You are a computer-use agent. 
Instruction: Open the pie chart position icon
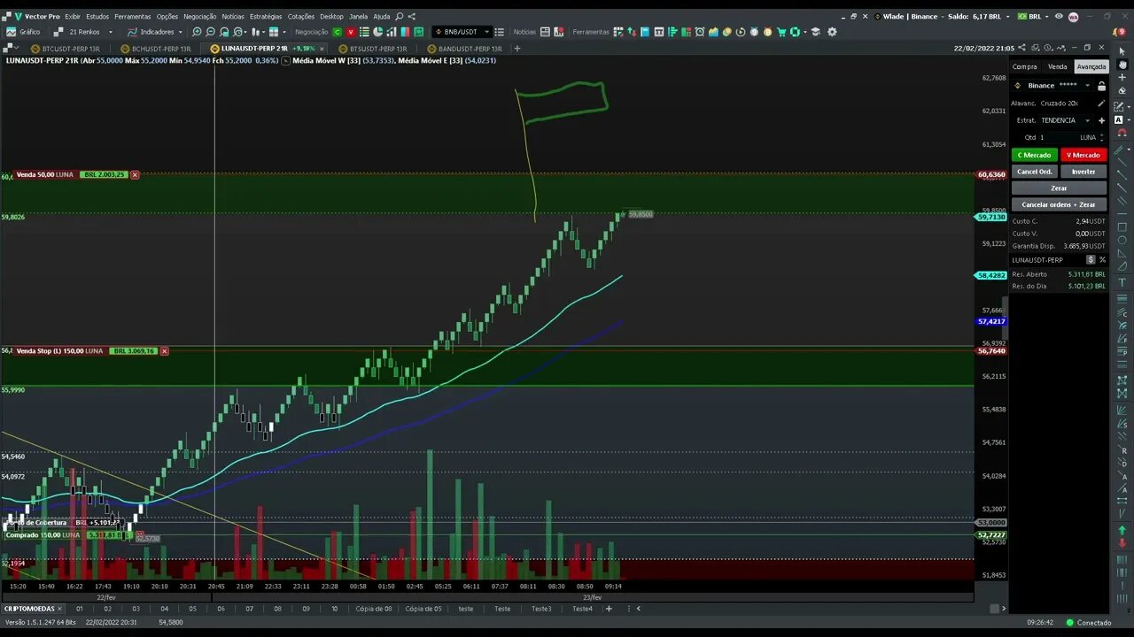[377, 32]
